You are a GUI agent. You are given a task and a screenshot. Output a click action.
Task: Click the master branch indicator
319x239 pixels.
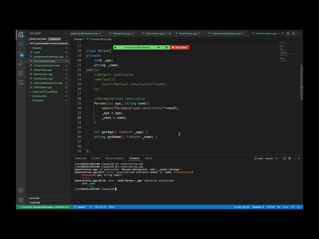80,207
